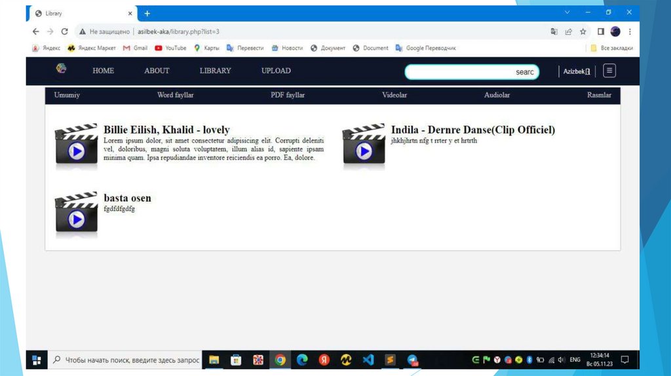Go to the HOME page

(x=103, y=71)
